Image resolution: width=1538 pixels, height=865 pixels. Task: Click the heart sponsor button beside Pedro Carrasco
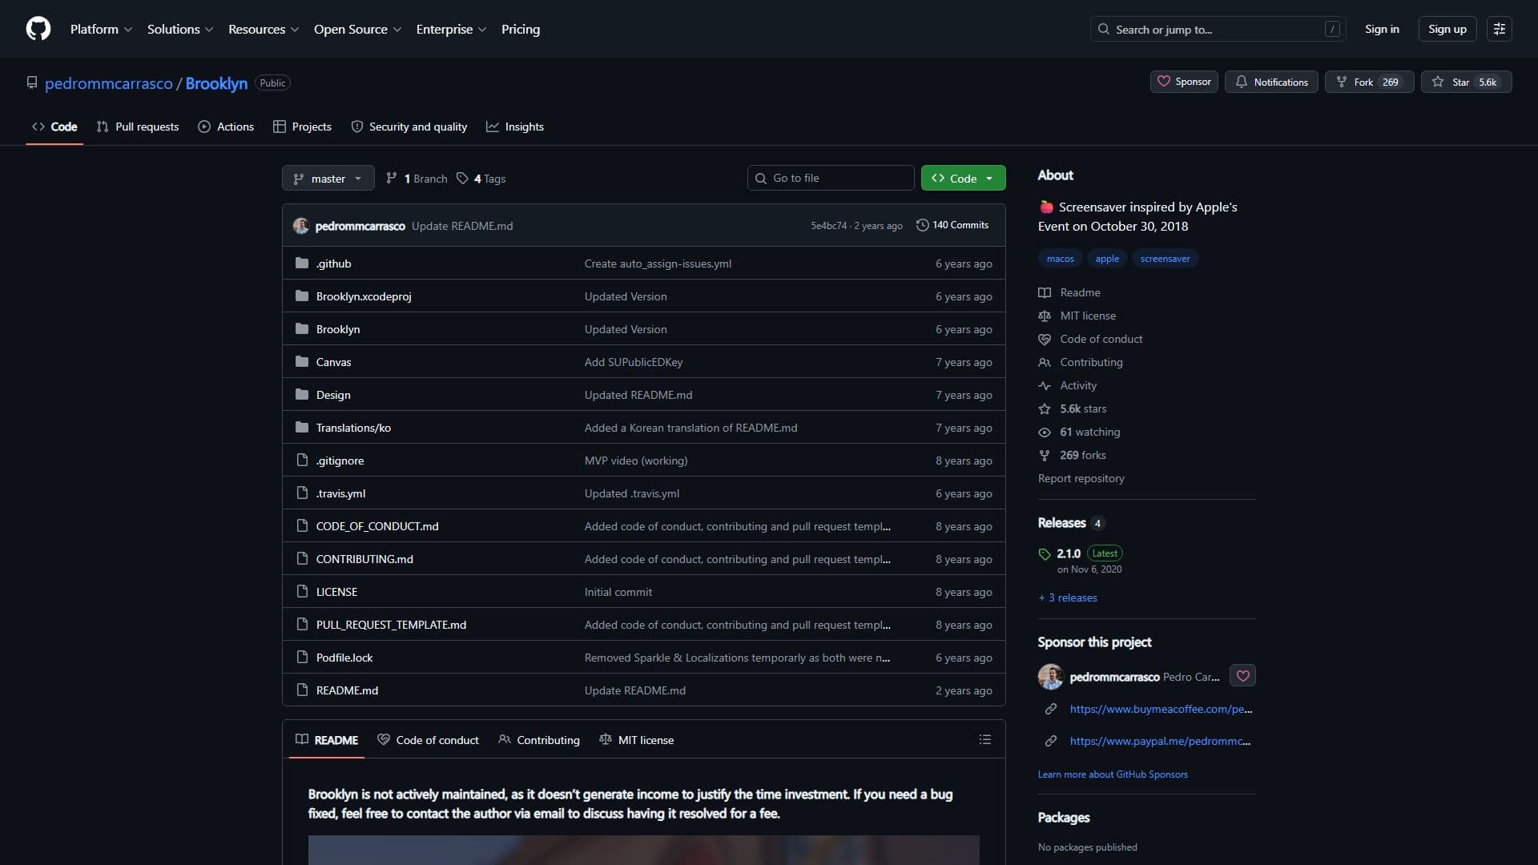pyautogui.click(x=1243, y=676)
